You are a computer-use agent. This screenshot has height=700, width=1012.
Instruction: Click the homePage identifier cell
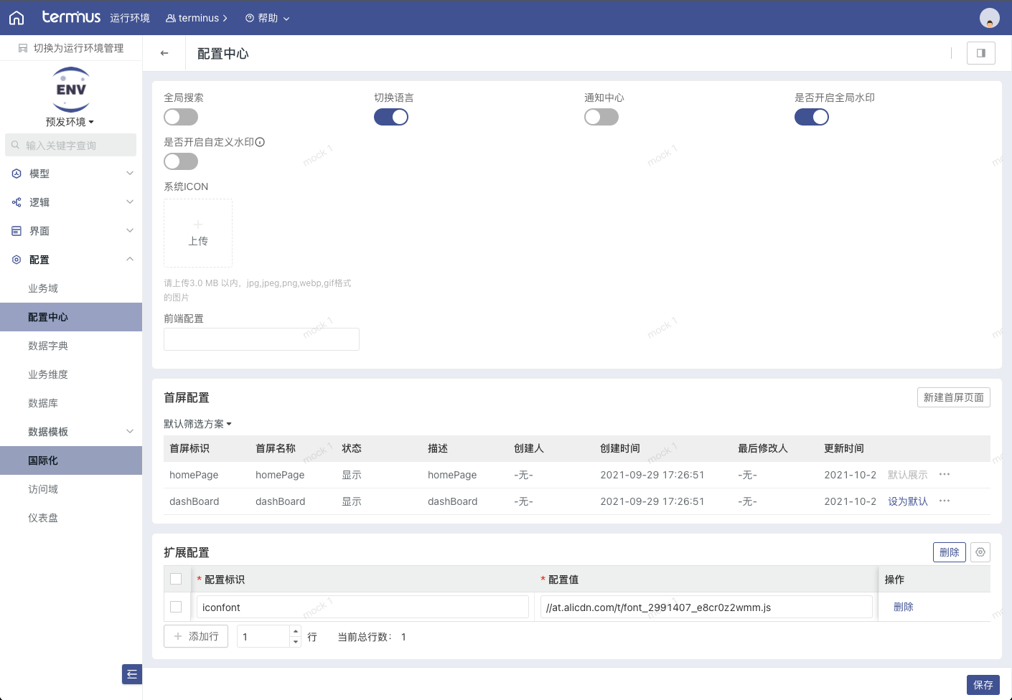click(194, 475)
